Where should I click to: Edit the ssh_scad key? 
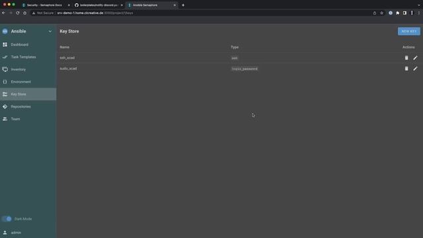(x=415, y=58)
